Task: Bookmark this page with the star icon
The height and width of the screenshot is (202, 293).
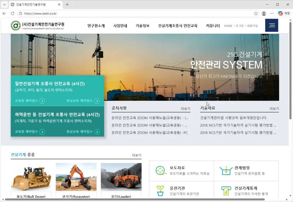Action: [256, 13]
